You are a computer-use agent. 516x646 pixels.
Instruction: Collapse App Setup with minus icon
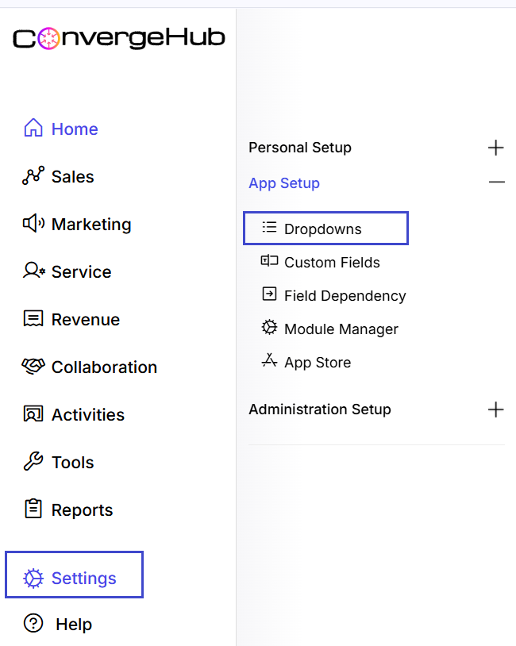point(496,182)
